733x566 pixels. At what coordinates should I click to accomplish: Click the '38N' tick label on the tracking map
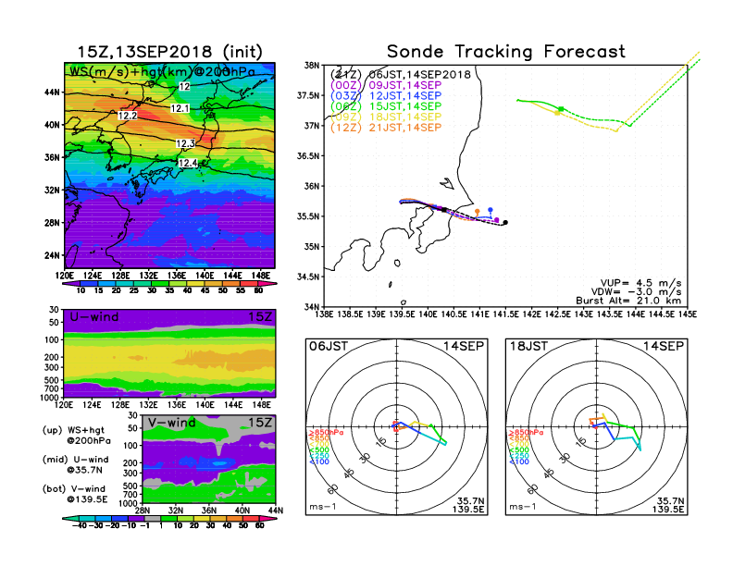point(311,65)
